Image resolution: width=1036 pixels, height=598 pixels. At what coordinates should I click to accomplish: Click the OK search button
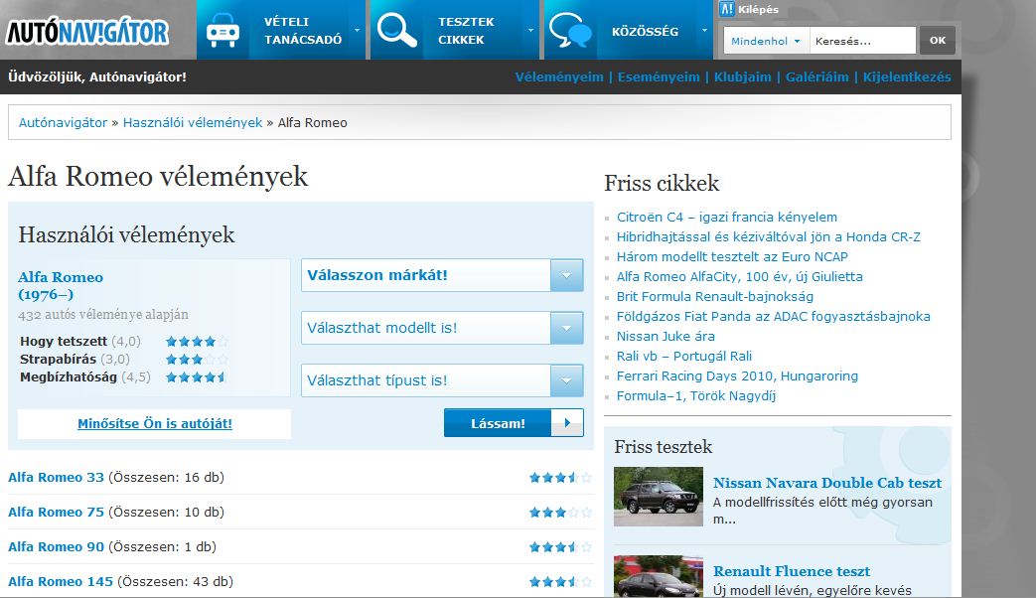pos(938,41)
